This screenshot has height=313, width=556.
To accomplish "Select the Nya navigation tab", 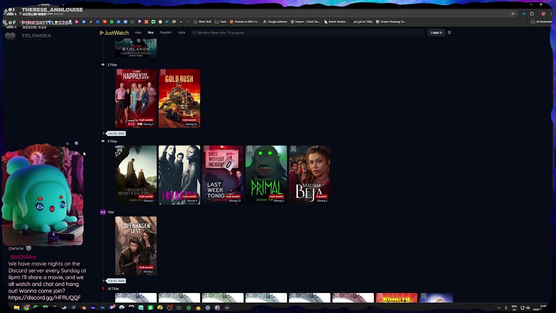I will [151, 33].
